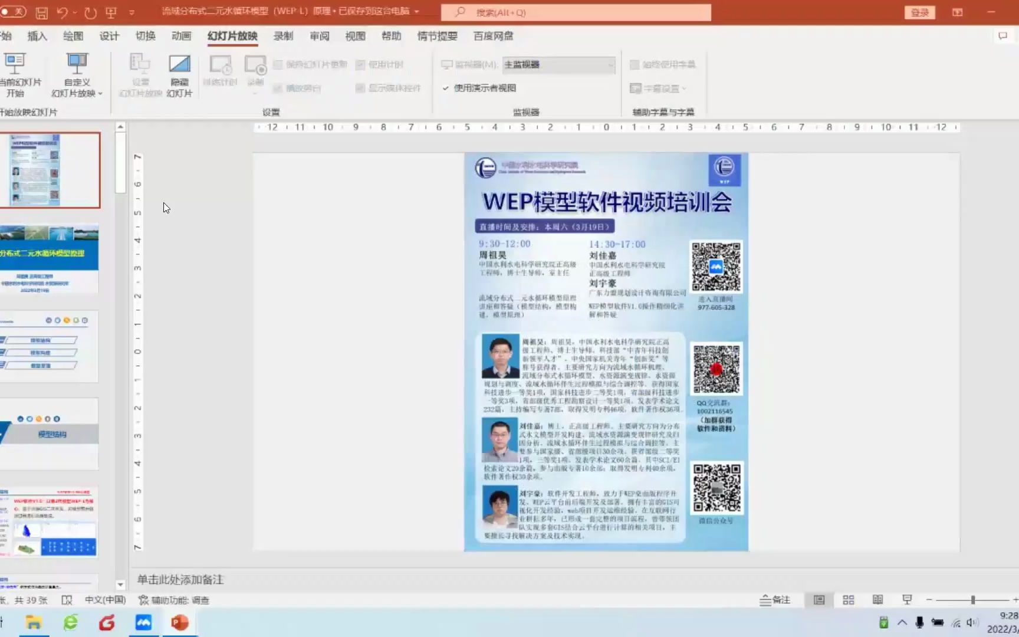Open the 绘图 tab
This screenshot has height=637, width=1019.
pos(73,36)
